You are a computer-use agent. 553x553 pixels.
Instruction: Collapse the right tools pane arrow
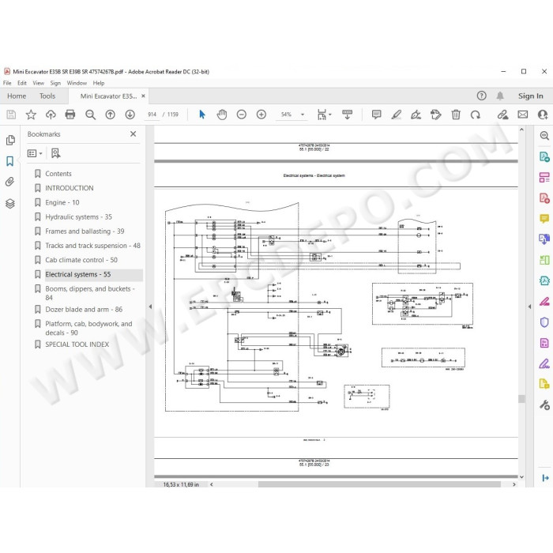pos(529,307)
